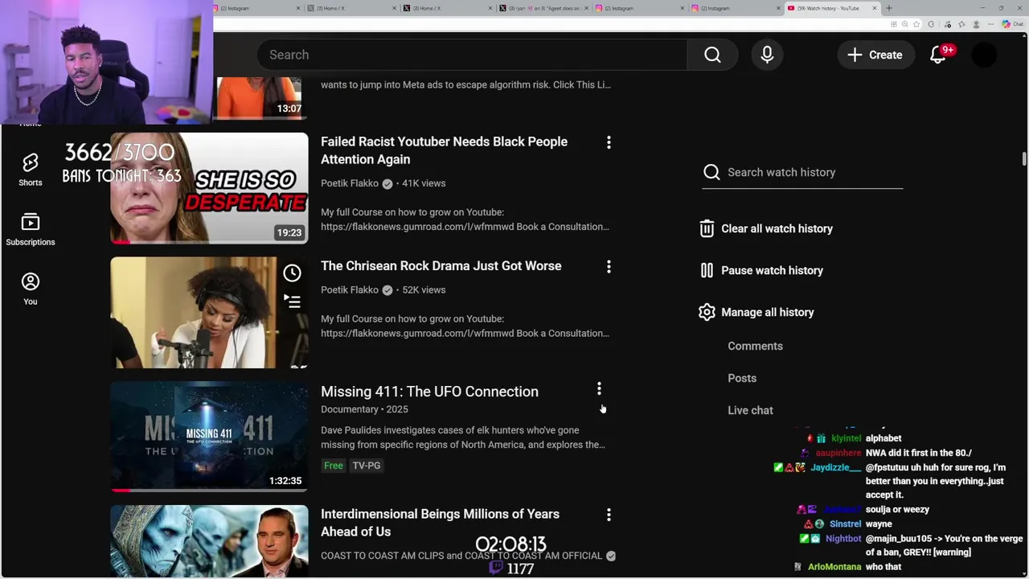This screenshot has height=579, width=1029.
Task: Open the account avatar menu
Action: click(984, 55)
